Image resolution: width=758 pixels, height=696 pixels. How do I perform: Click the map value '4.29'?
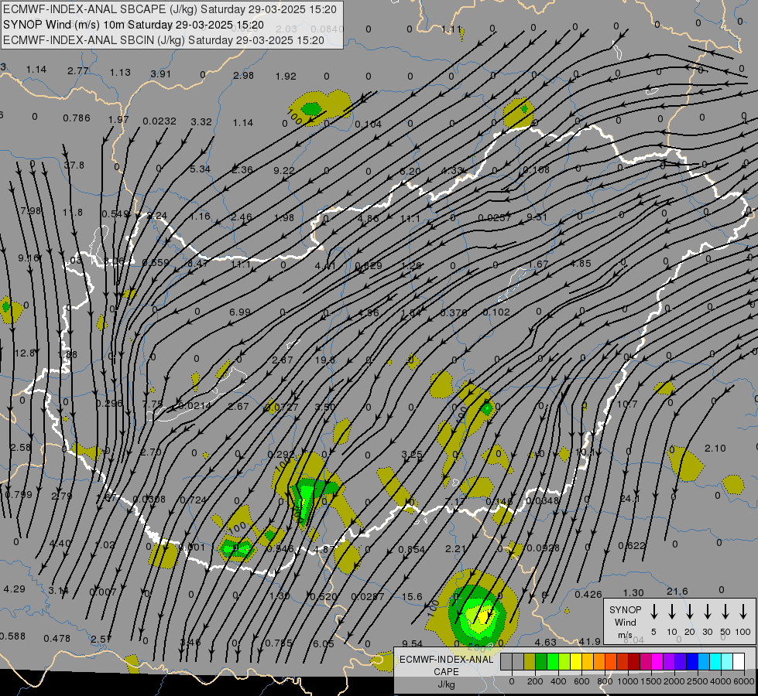pyautogui.click(x=15, y=589)
